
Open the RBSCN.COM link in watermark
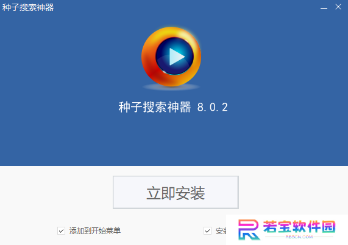pyautogui.click(x=299, y=237)
